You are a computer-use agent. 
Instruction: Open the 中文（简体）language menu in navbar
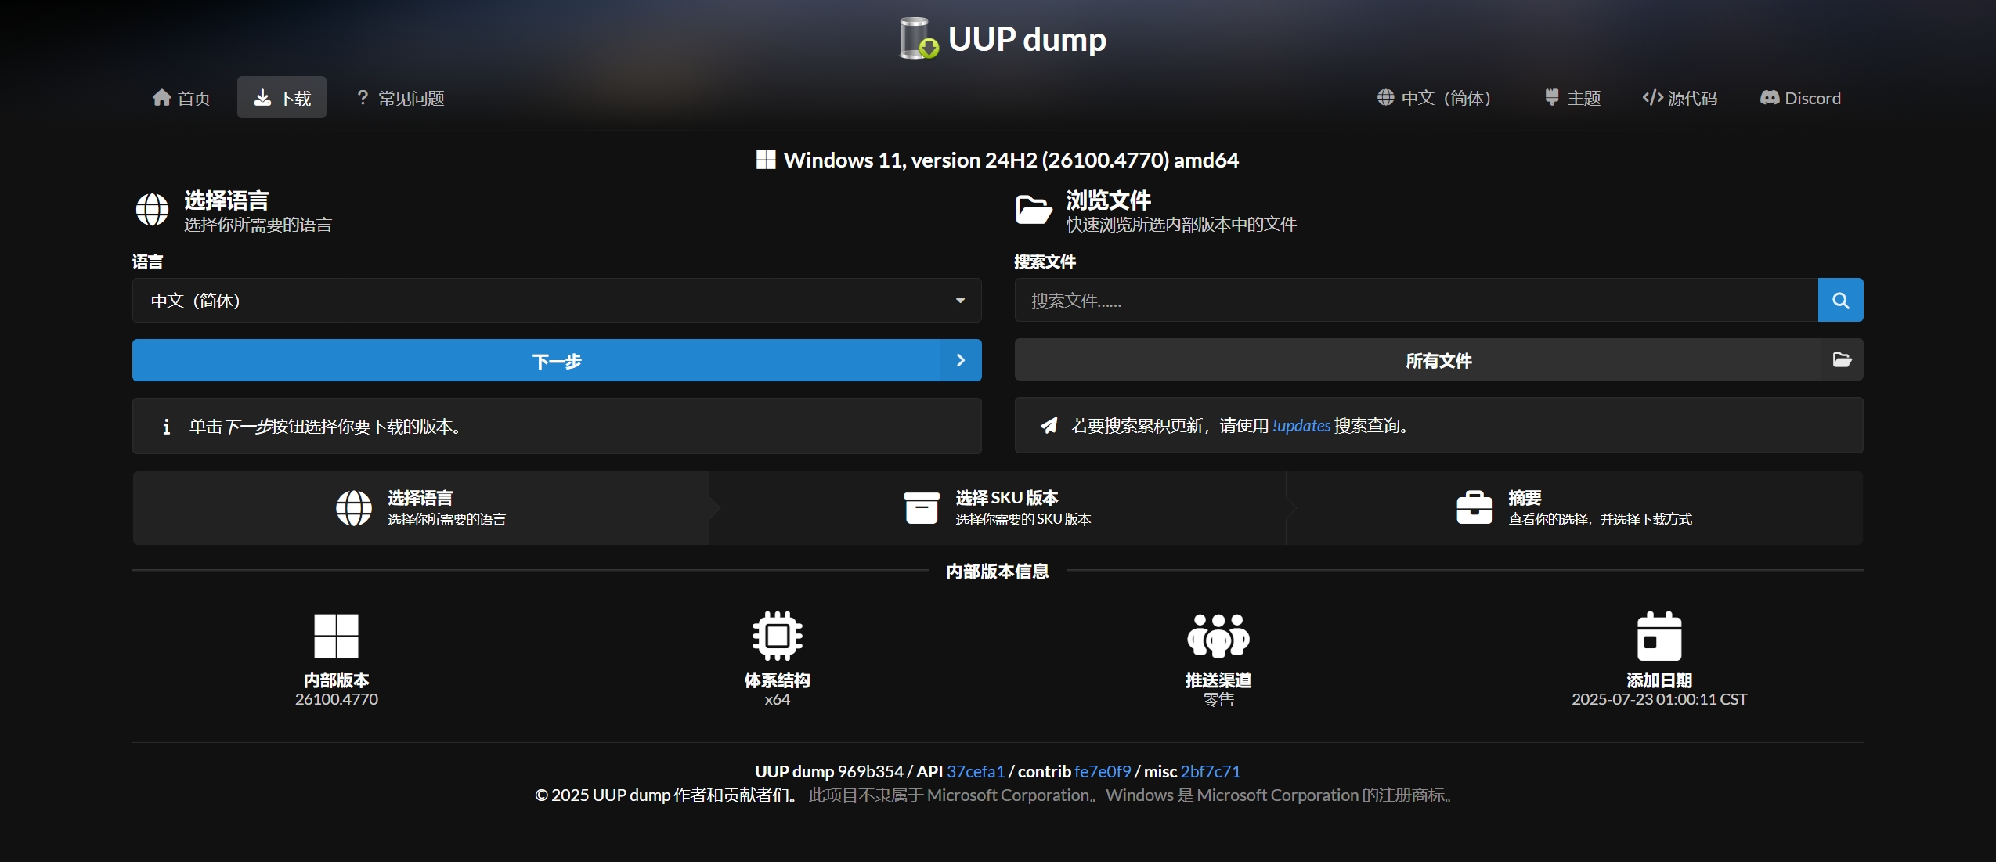[x=1434, y=98]
